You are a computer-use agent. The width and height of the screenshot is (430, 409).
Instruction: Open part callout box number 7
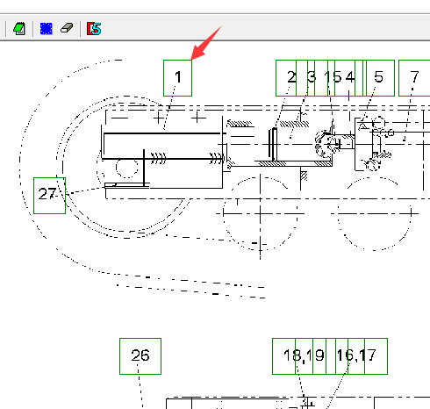pos(414,78)
